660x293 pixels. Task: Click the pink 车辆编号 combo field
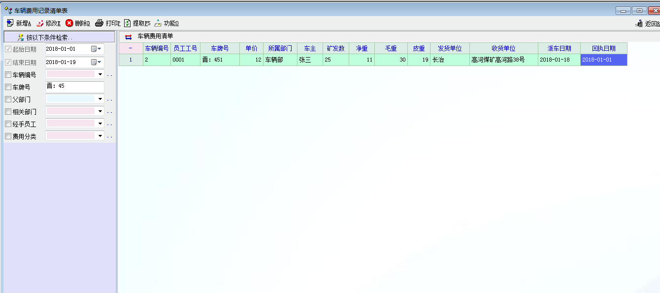(x=70, y=74)
